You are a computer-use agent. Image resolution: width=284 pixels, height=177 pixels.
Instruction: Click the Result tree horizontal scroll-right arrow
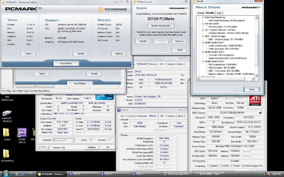[253, 78]
